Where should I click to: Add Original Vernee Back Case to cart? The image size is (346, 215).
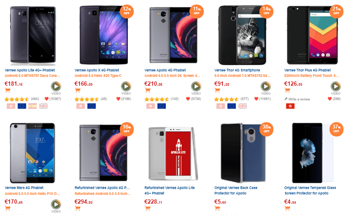(x=217, y=208)
